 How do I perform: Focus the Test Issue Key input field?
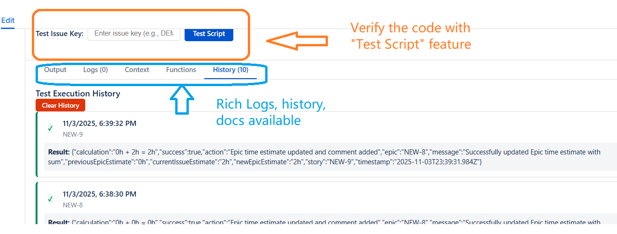click(x=134, y=33)
